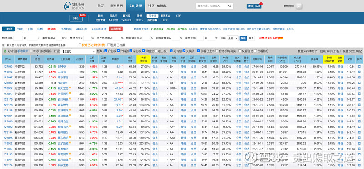
Task: Toggle the 显示已拉黑 checkbox
Action: point(109,45)
